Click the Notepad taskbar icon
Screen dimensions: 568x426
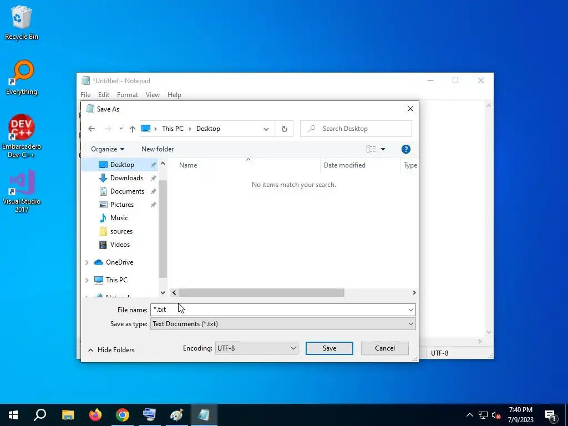[204, 415]
